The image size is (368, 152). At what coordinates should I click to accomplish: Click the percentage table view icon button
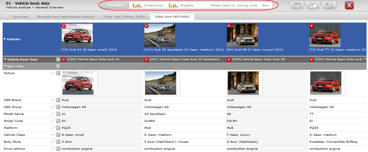pos(297,6)
